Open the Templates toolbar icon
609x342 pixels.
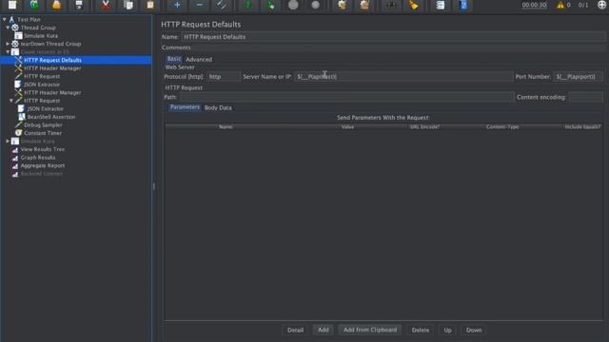click(x=34, y=5)
